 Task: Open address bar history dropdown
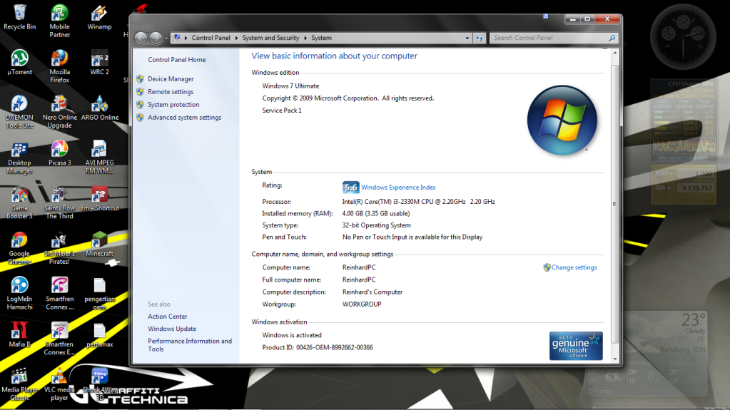point(467,38)
